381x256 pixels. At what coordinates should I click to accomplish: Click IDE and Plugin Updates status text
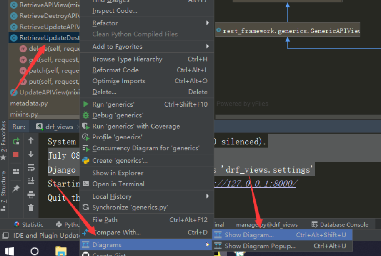pyautogui.click(x=46, y=235)
